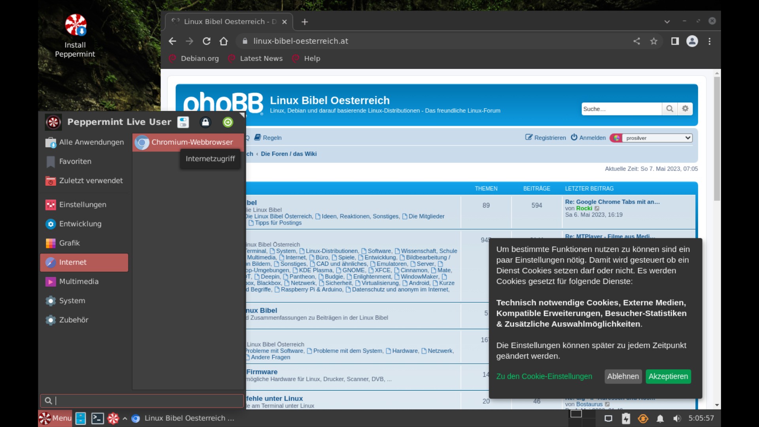Click the Ablehnen cookie button
759x427 pixels.
[x=623, y=376]
